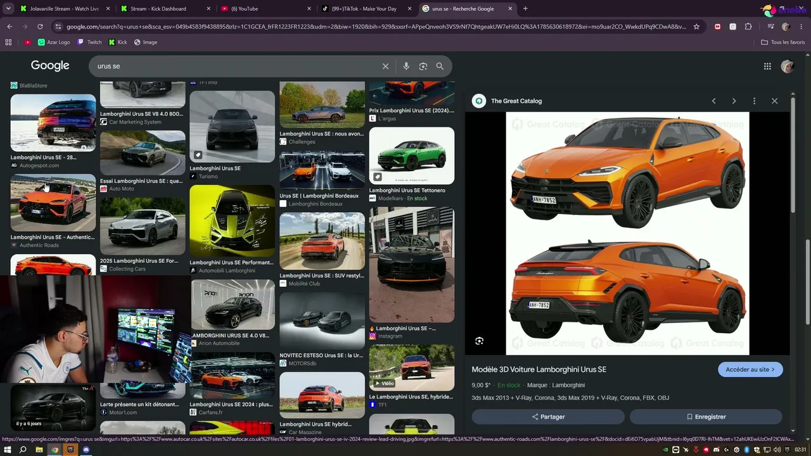This screenshot has width=811, height=456.
Task: Open the Car Magazine Urus SE hybrid thumbnail
Action: pos(322,395)
